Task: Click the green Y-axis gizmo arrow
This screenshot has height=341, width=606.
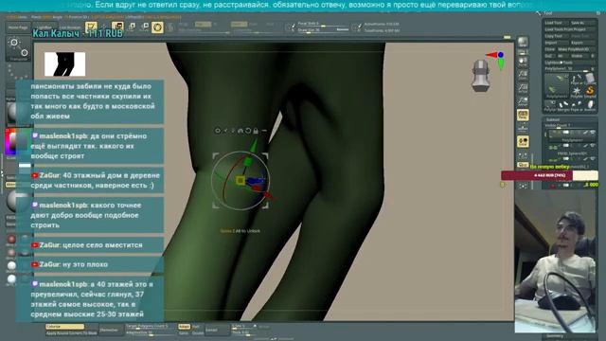Action: tap(253, 146)
